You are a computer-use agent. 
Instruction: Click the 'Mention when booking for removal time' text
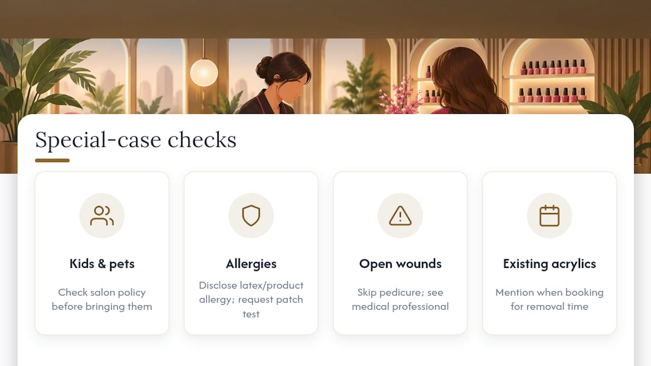click(x=549, y=299)
